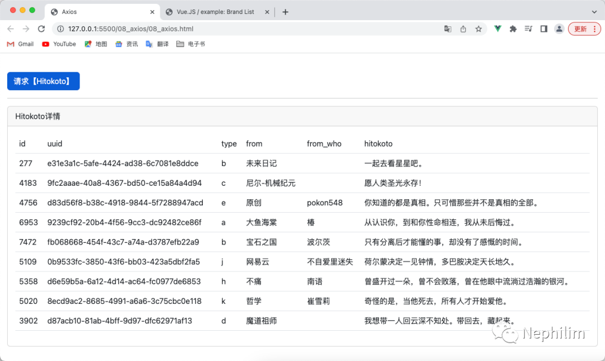This screenshot has width=605, height=361.
Task: Open the 电子书 bookmark folder
Action: click(x=190, y=44)
